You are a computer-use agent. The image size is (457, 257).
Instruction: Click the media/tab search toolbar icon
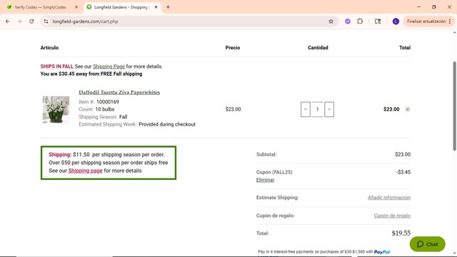click(378, 21)
